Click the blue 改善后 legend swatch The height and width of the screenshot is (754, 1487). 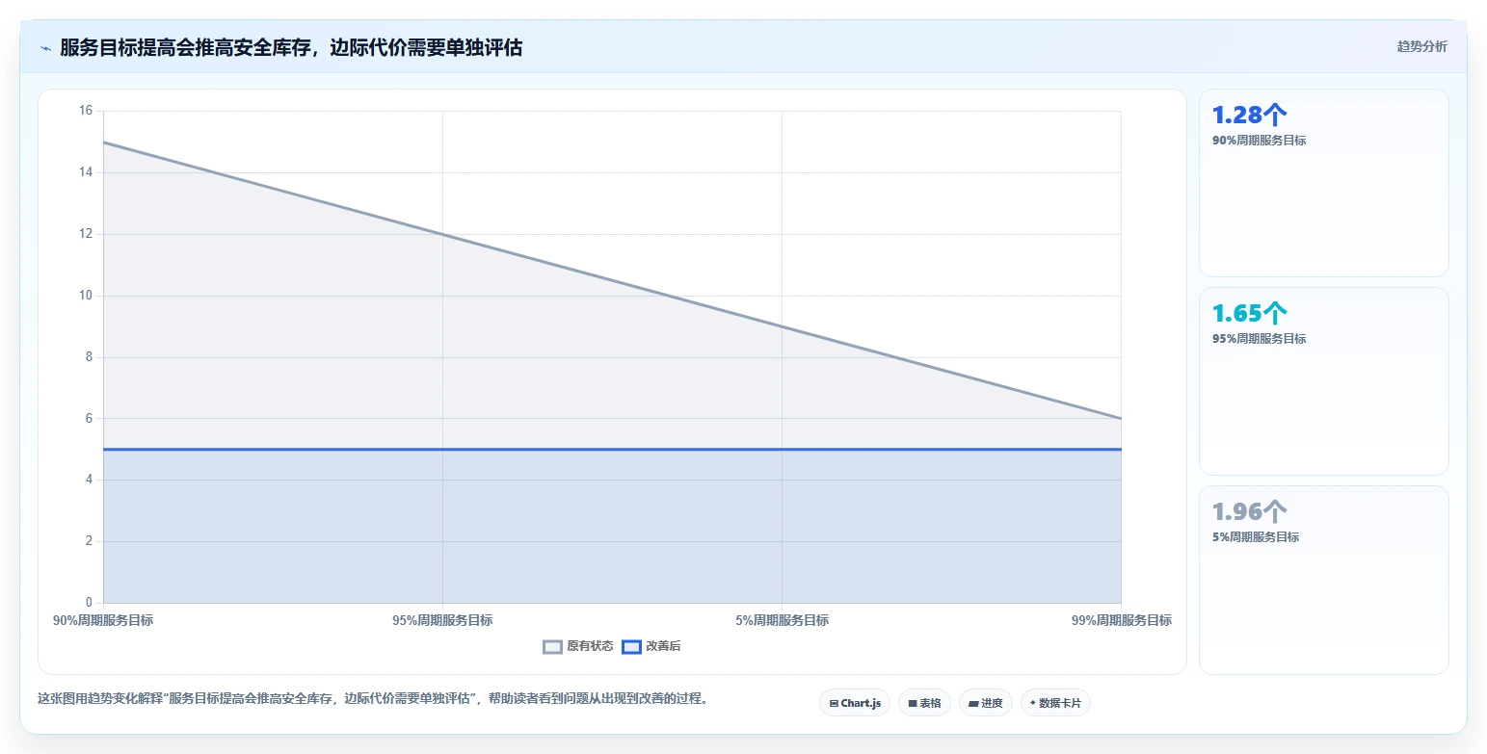631,647
